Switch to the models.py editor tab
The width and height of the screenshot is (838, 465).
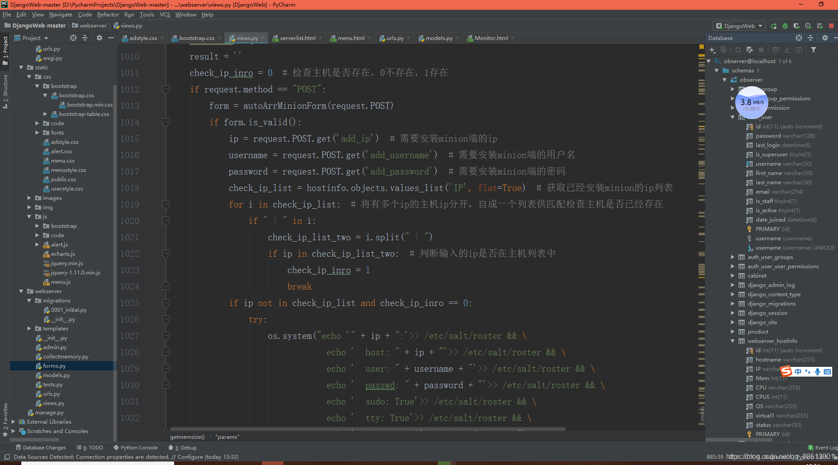coord(439,38)
